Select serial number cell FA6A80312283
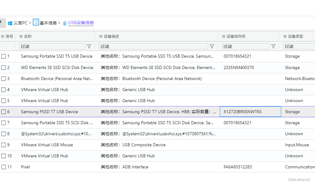Image resolution: width=315 pixels, height=184 pixels. tap(238, 167)
